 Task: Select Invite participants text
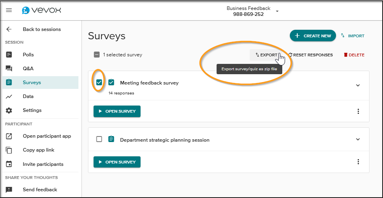43,164
